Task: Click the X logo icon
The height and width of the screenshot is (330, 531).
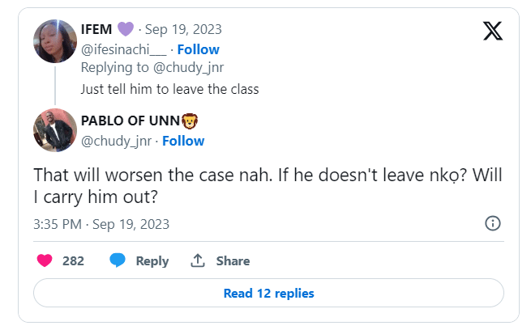Action: click(x=492, y=32)
